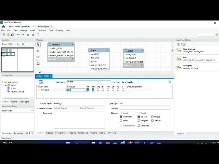
Task: Click the table icon in Modeling Additions
Action: pyautogui.click(x=184, y=44)
